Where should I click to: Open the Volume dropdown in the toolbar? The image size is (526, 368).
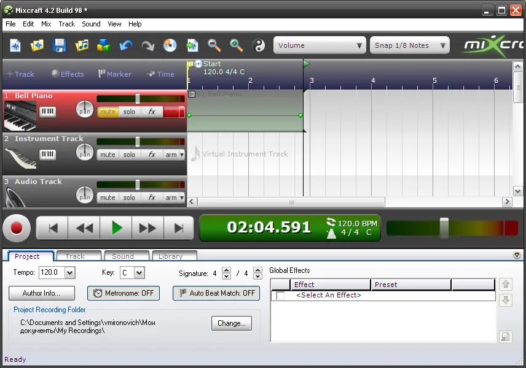319,45
